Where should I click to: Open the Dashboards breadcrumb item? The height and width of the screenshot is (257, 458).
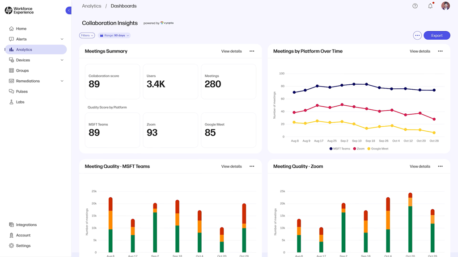123,6
